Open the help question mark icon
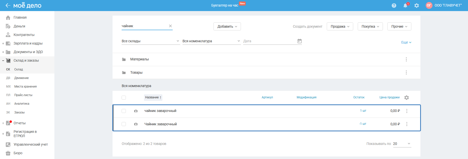468x159 pixels. tap(394, 6)
